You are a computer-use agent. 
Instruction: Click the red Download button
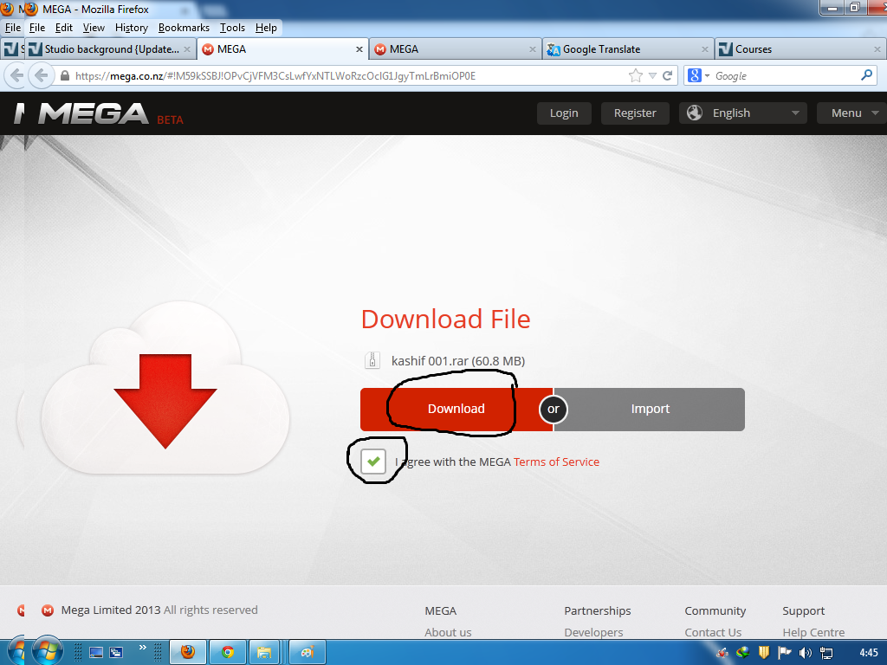pyautogui.click(x=456, y=409)
